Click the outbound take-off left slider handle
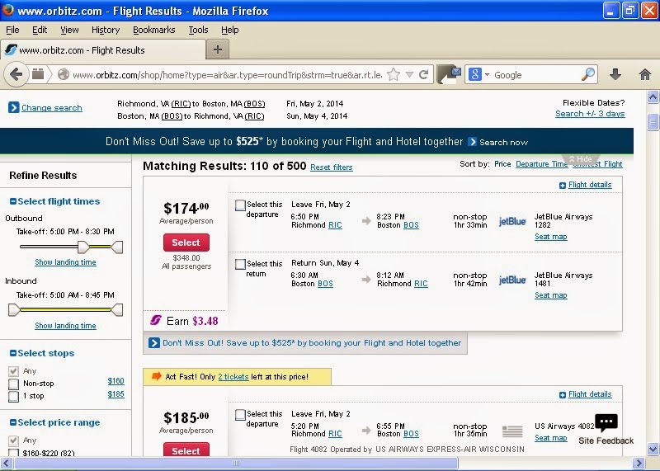Screen dimensions: 660x471 point(83,247)
